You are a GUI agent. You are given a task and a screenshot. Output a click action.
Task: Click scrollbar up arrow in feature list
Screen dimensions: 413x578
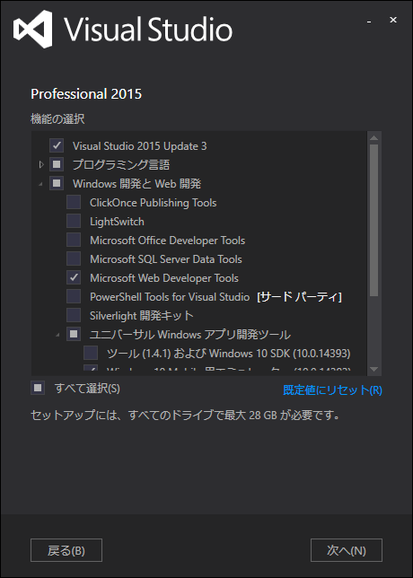coord(373,138)
